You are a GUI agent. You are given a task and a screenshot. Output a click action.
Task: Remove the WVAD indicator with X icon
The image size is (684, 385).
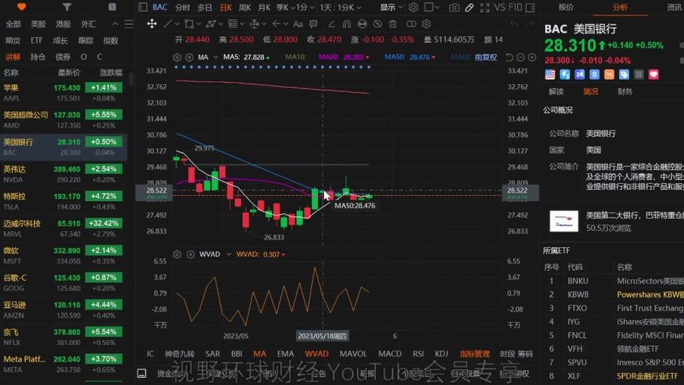[x=191, y=254]
